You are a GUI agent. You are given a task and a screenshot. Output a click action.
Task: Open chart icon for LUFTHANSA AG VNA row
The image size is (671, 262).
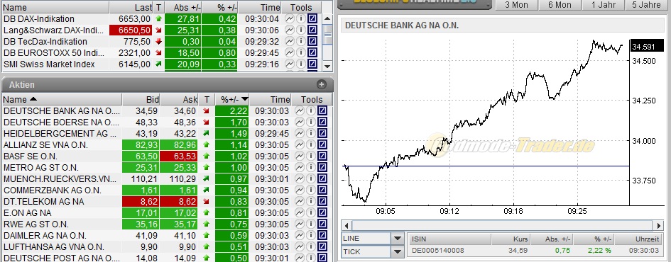[x=299, y=246]
